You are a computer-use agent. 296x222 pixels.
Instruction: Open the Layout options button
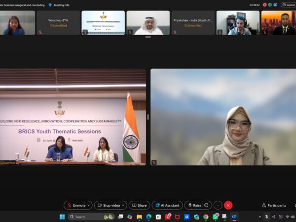tap(288, 5)
